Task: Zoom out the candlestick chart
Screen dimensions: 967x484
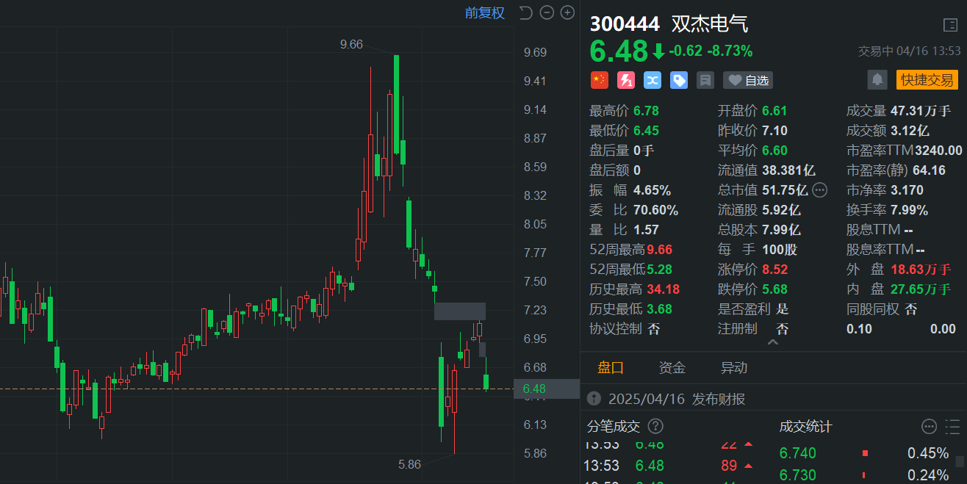Action: pos(546,12)
